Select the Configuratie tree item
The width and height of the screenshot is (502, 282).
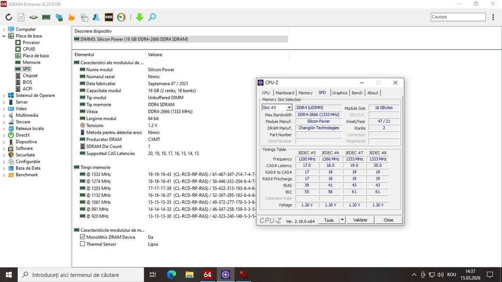pos(28,162)
